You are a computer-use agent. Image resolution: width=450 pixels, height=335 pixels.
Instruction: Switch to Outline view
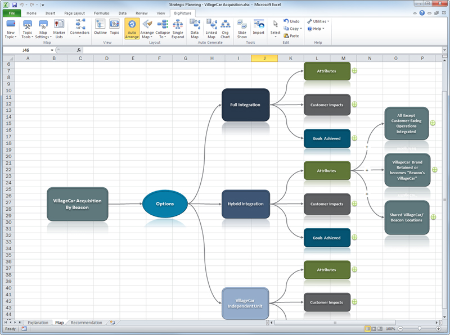(100, 27)
